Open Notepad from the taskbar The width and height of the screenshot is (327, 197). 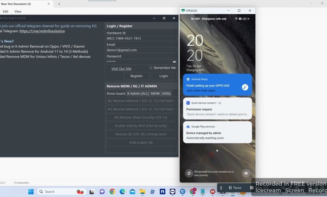202,192
